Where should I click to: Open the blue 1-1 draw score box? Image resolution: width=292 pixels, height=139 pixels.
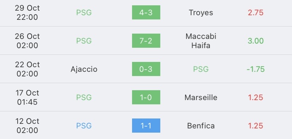[146, 126]
